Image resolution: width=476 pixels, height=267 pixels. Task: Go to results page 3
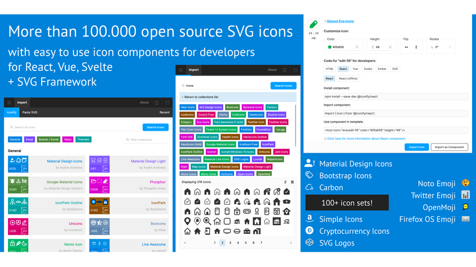pyautogui.click(x=230, y=243)
